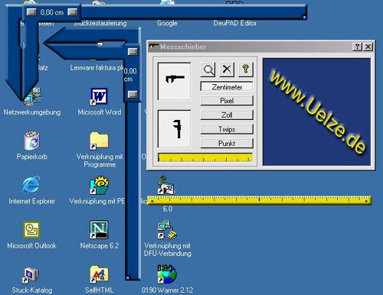The width and height of the screenshot is (383, 295).
Task: Click the 0,00 cm readout on vertical caliper
Action: click(x=130, y=75)
